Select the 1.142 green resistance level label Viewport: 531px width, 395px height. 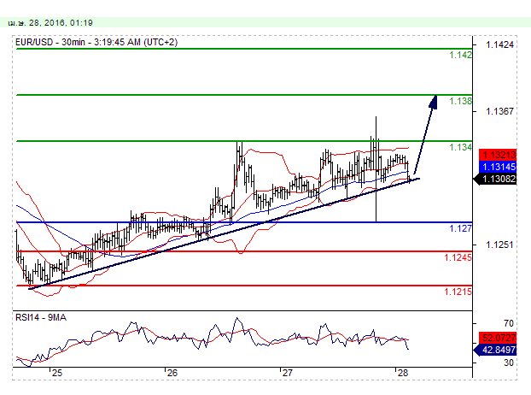pyautogui.click(x=459, y=55)
